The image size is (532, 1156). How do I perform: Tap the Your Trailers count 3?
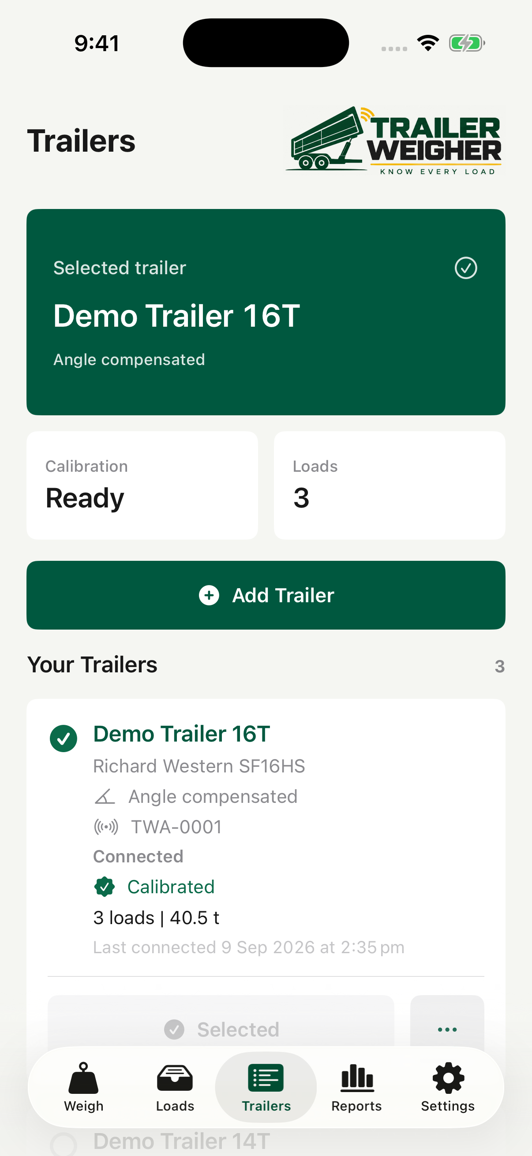pos(500,667)
